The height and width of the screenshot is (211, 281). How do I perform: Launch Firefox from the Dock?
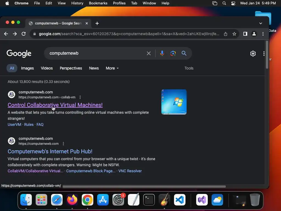click(x=72, y=200)
